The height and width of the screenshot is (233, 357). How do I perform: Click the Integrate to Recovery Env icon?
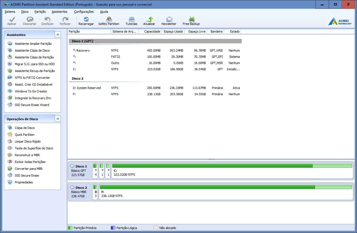click(10, 98)
